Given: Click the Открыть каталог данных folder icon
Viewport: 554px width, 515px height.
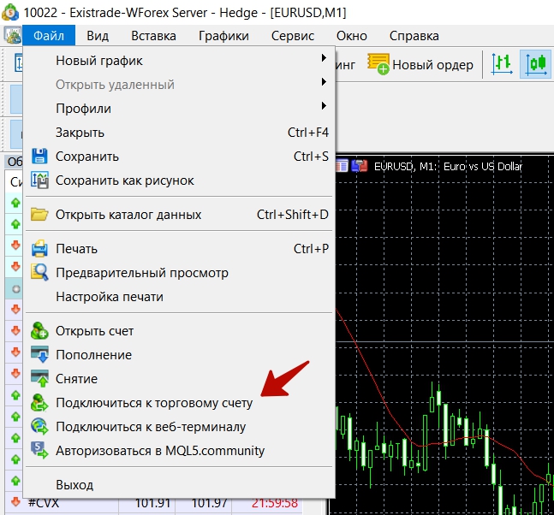Looking at the screenshot, I should point(39,214).
